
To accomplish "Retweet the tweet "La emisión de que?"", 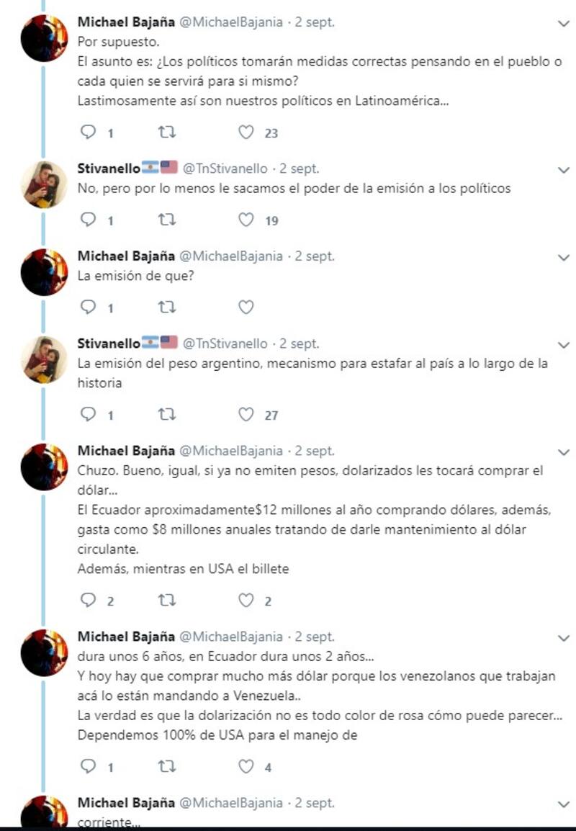I will click(167, 307).
